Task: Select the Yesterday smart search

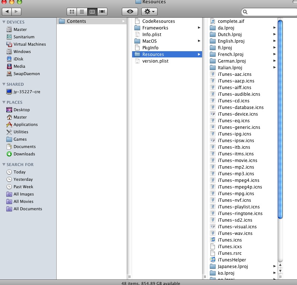Action: (20, 179)
